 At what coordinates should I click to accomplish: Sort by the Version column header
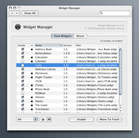pyautogui.click(x=69, y=46)
